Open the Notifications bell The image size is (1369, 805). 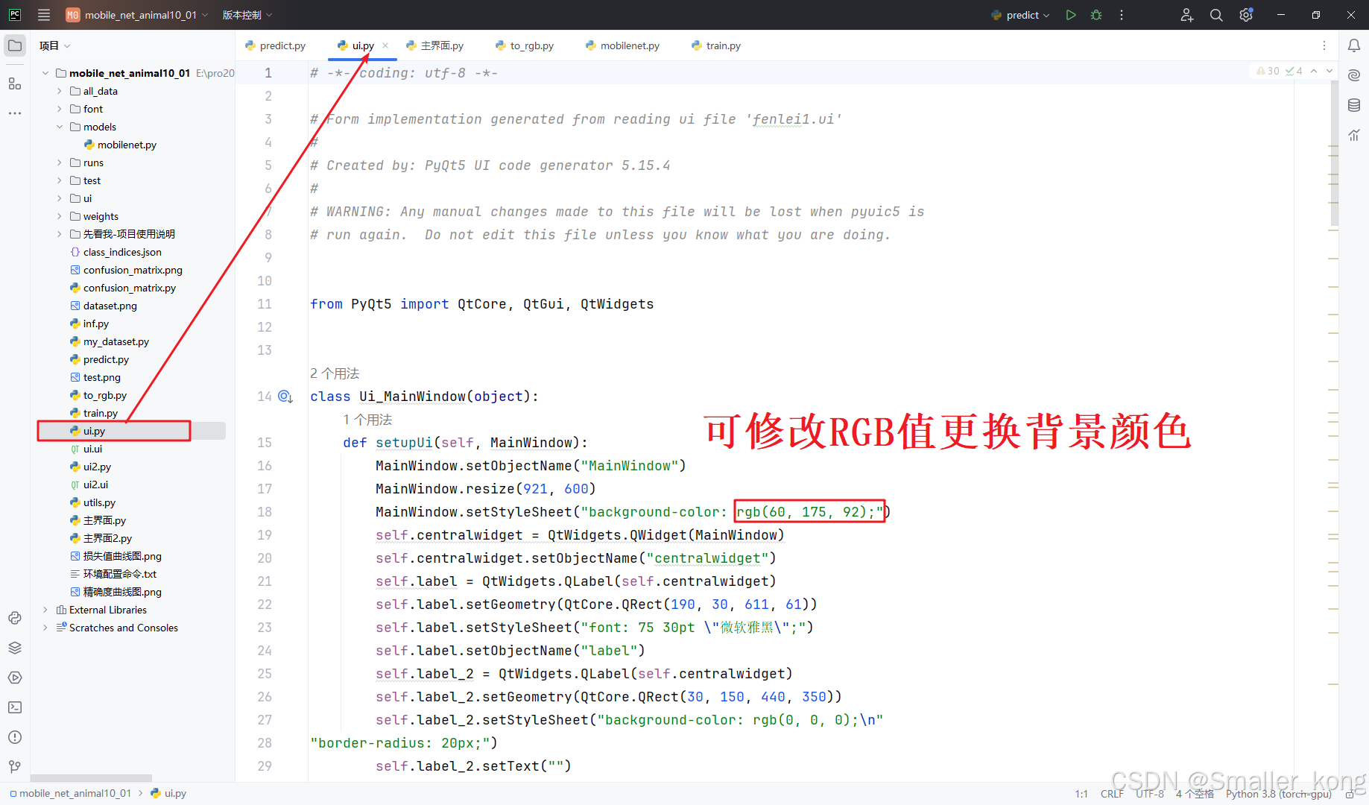click(1354, 45)
